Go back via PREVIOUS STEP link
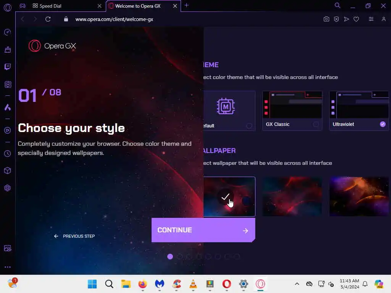The width and height of the screenshot is (391, 293). (x=74, y=236)
